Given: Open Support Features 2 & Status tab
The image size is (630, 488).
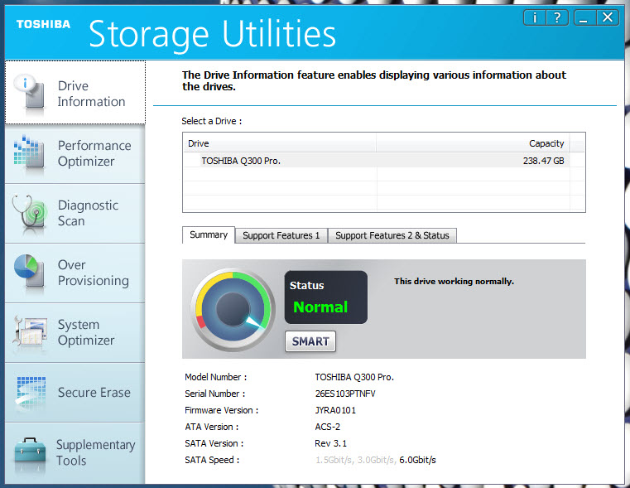Looking at the screenshot, I should (x=392, y=235).
